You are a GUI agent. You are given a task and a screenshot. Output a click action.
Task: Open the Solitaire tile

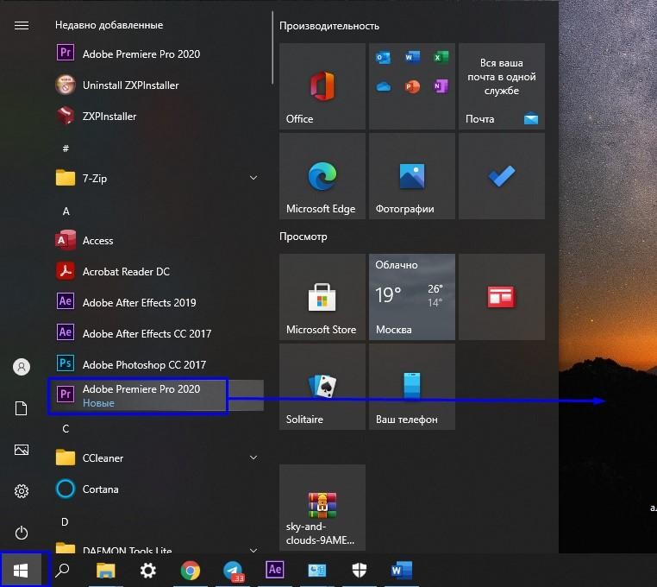pos(322,387)
